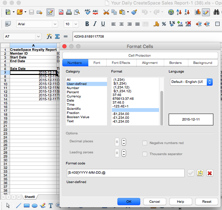The width and height of the screenshot is (222, 210).
Task: Click the red Remove format code icon
Action: tap(210, 173)
